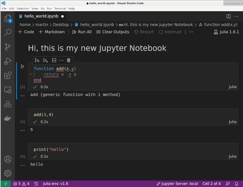The image size is (243, 187).
Task: Open the remote window green status icon
Action: pyautogui.click(x=6, y=184)
